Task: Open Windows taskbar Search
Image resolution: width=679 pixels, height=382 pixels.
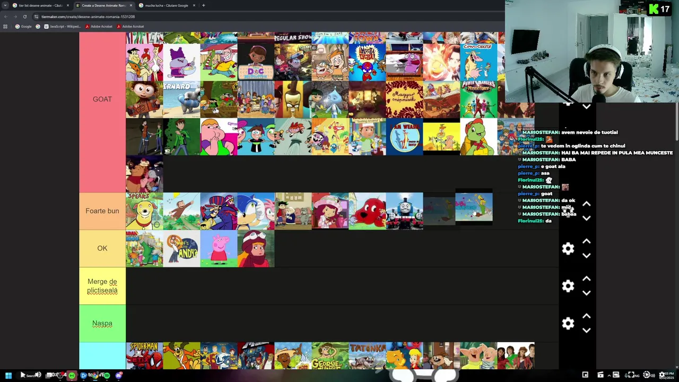Action: pos(29,376)
